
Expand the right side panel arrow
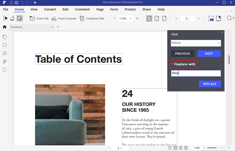(x=233, y=88)
